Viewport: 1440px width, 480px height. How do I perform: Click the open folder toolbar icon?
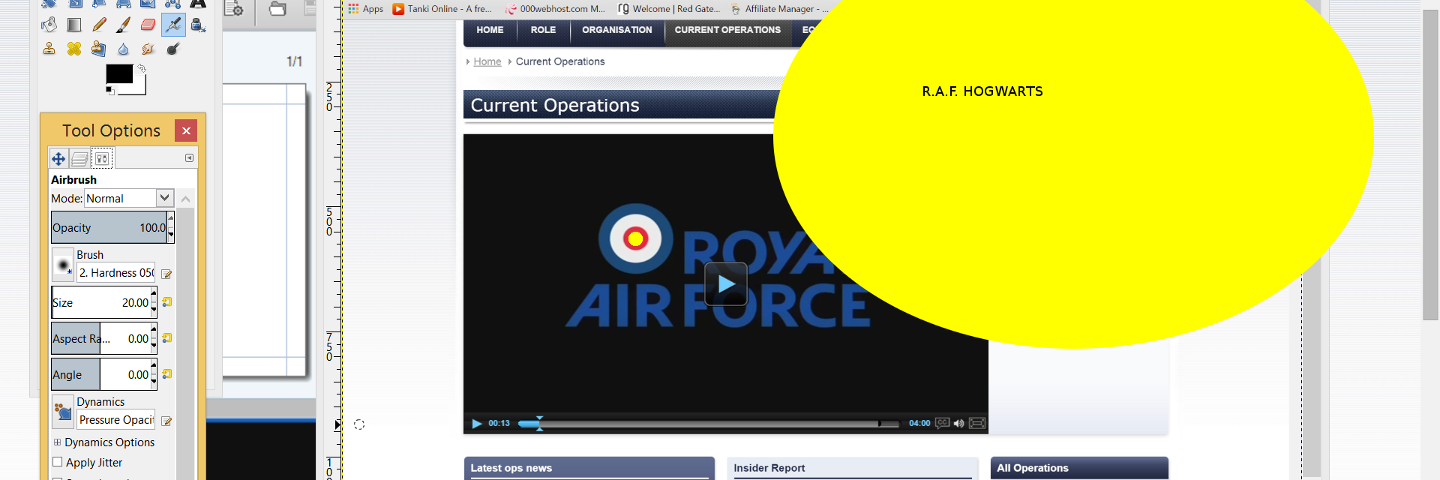(x=277, y=9)
